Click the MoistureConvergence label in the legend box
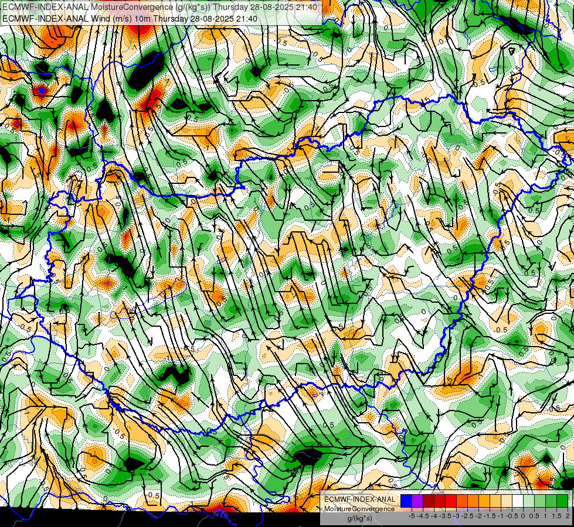Image resolution: width=574 pixels, height=527 pixels. click(x=359, y=509)
